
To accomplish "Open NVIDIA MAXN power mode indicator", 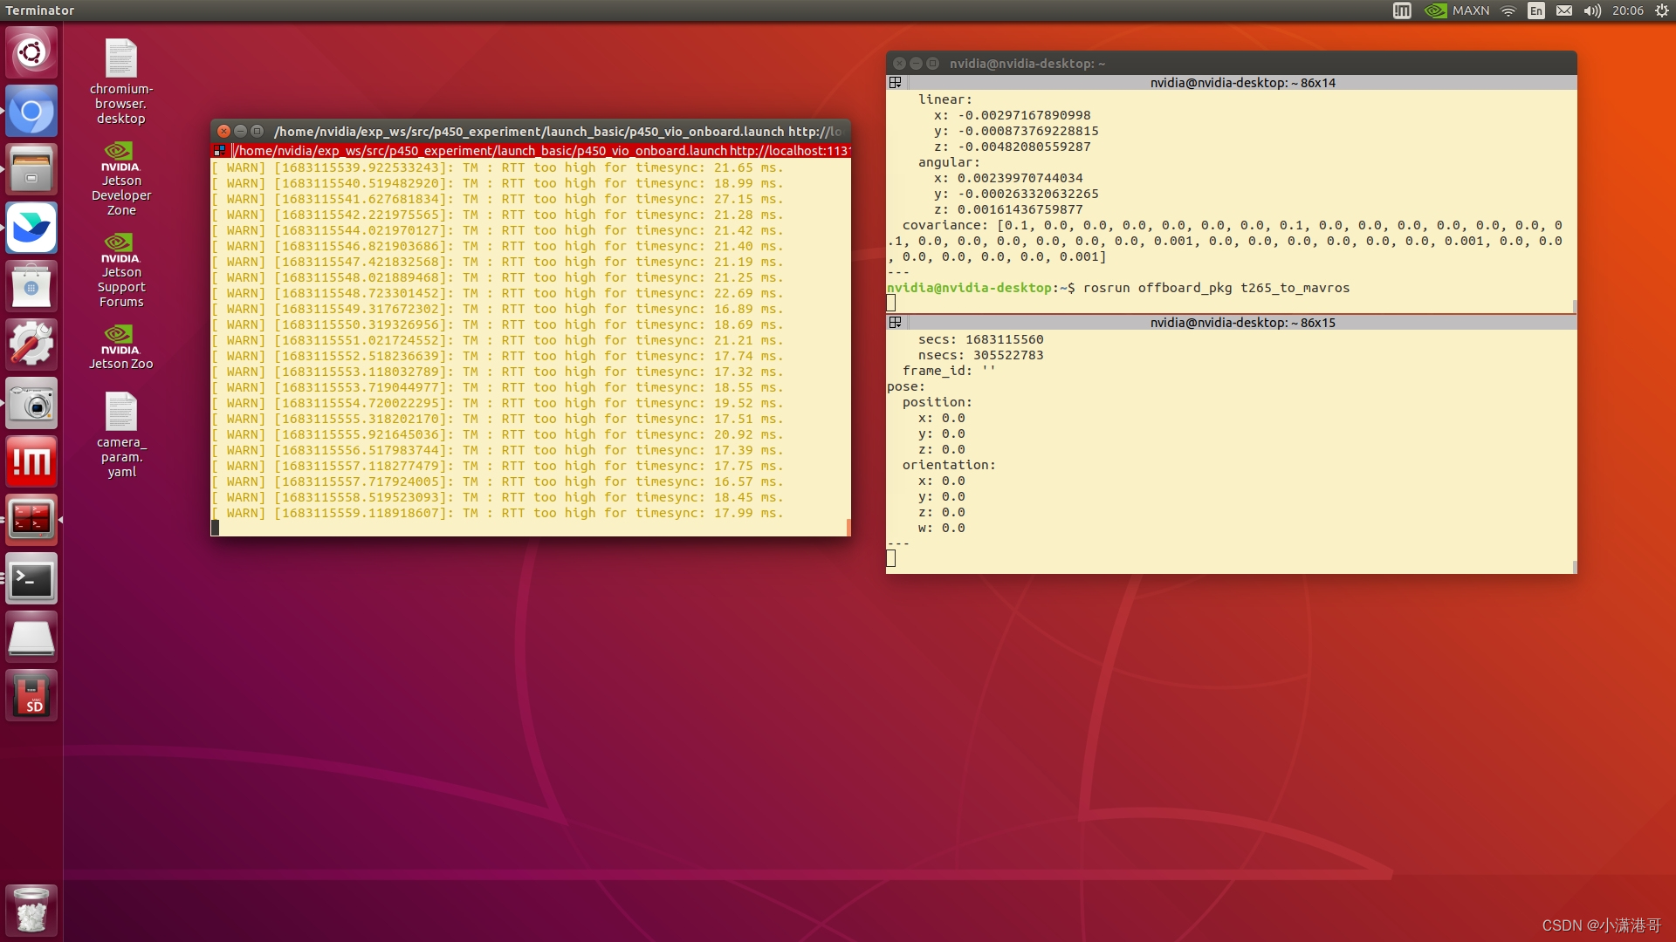I will (x=1457, y=10).
